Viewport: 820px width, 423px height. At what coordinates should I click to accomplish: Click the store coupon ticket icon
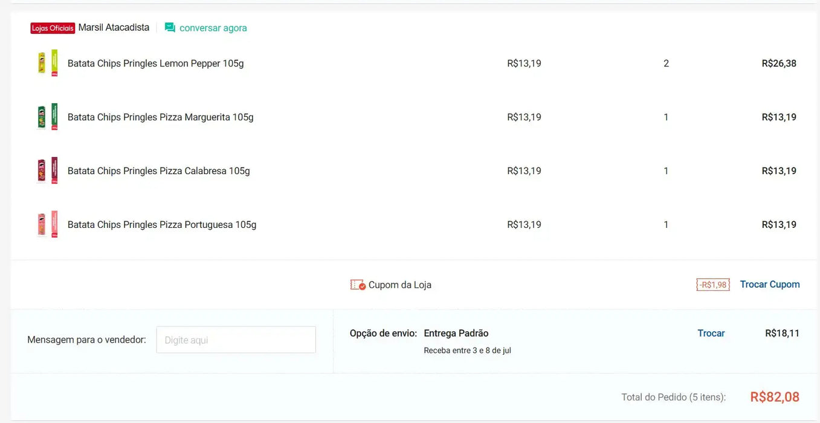(358, 285)
